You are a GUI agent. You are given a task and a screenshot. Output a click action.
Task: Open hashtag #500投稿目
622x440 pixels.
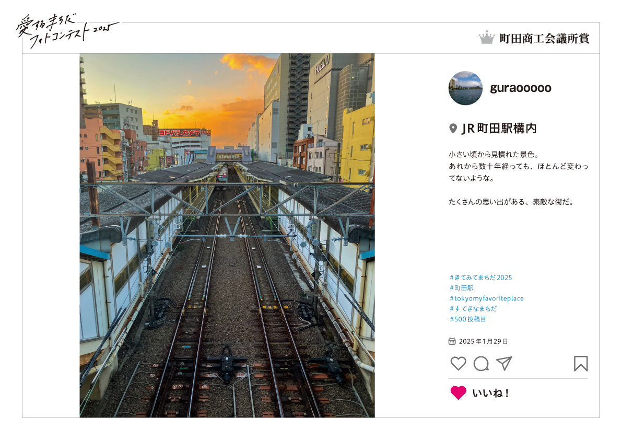pos(468,319)
